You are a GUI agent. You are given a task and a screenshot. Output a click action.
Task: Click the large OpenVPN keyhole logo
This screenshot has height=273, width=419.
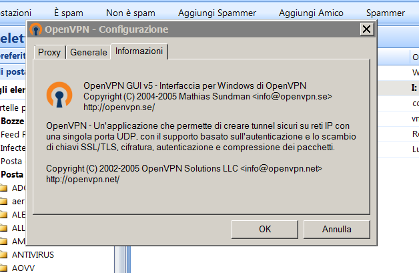tap(59, 95)
